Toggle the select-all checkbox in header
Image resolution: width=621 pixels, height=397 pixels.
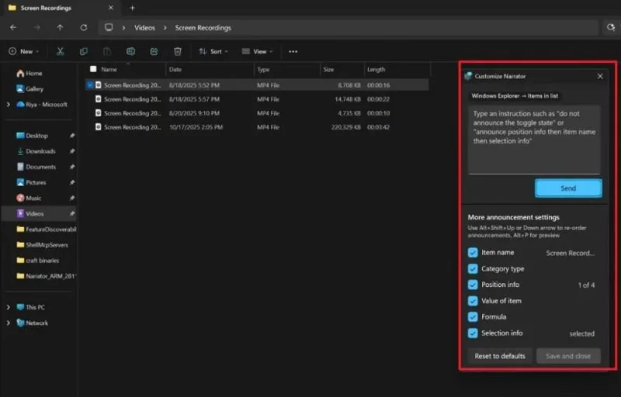93,69
